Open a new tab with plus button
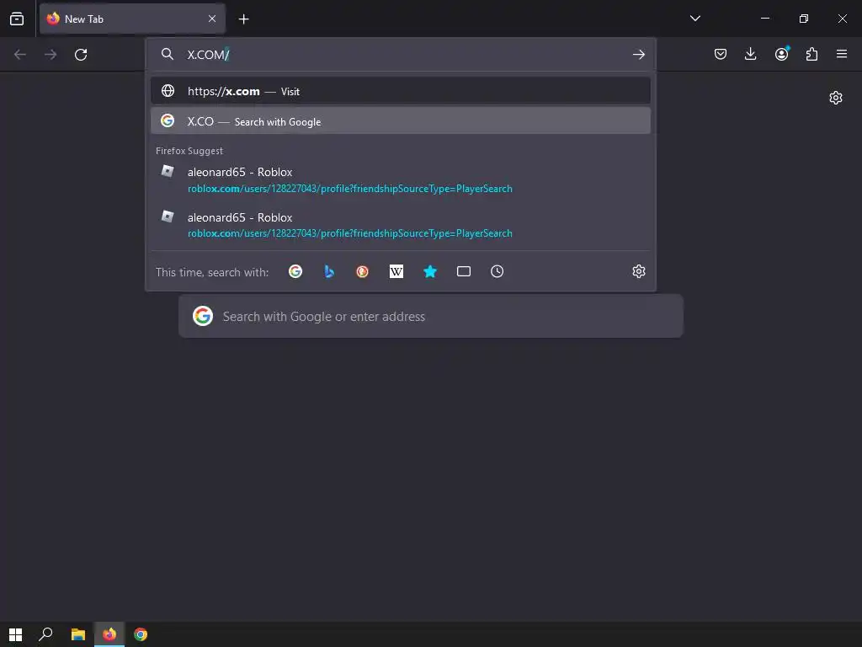The width and height of the screenshot is (862, 647). [243, 19]
